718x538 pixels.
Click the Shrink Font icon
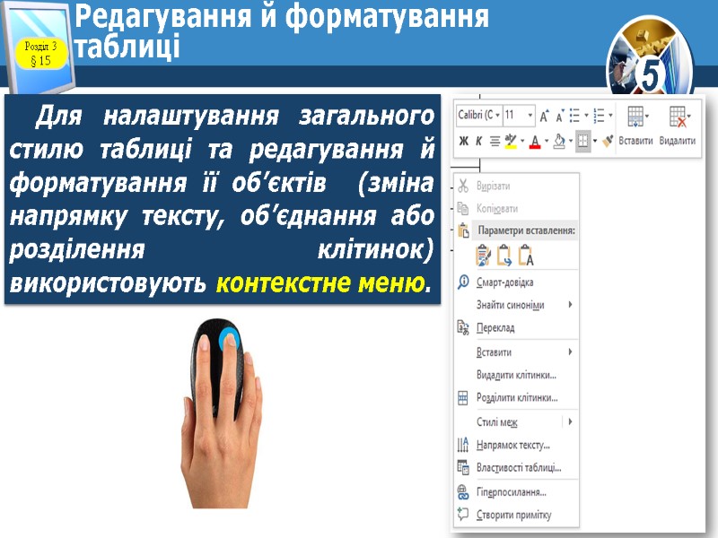pyautogui.click(x=561, y=117)
